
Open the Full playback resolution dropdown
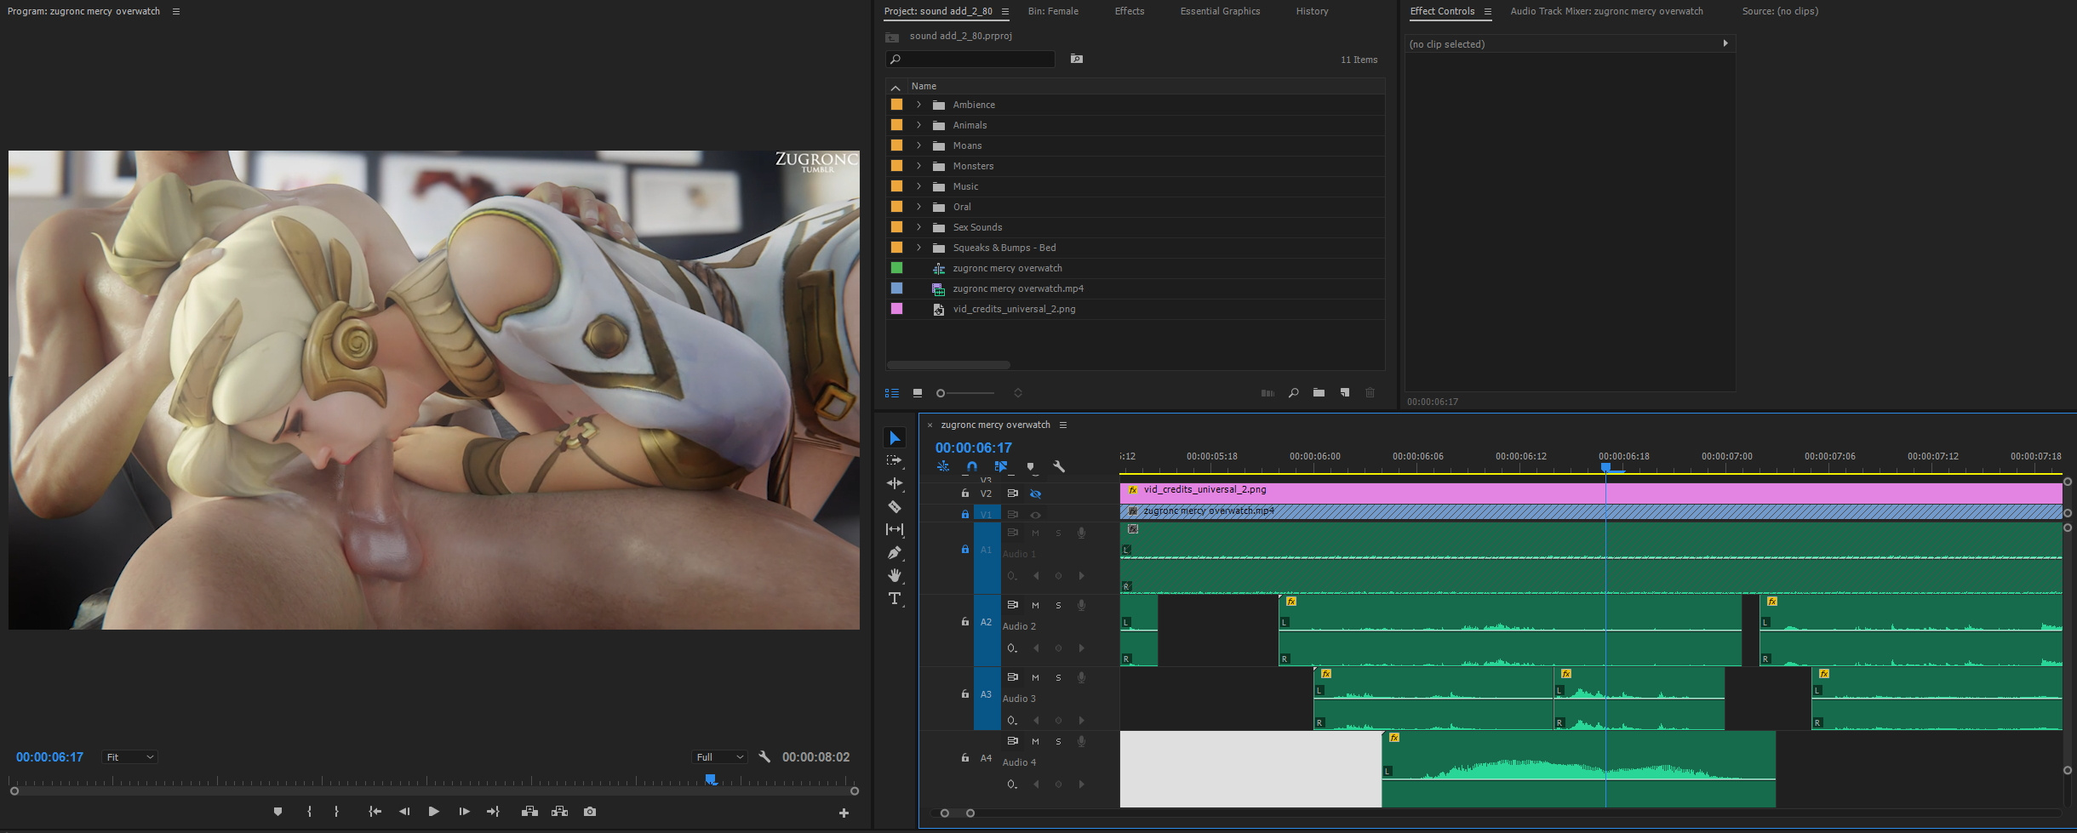pyautogui.click(x=720, y=757)
